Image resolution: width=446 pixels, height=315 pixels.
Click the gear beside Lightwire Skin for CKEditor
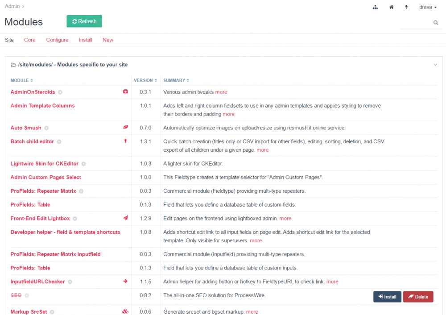83,164
